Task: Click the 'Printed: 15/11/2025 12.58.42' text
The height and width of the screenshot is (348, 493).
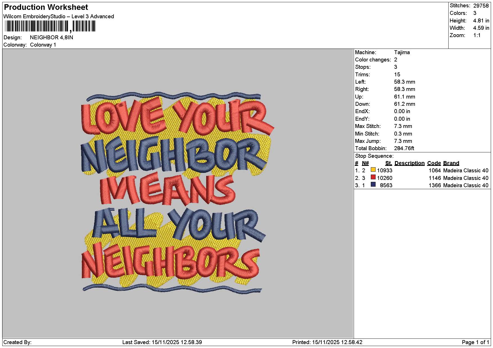Action: (327, 342)
